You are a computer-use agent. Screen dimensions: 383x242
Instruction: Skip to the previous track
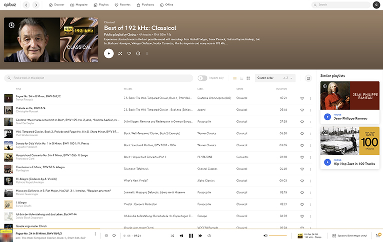click(x=181, y=236)
